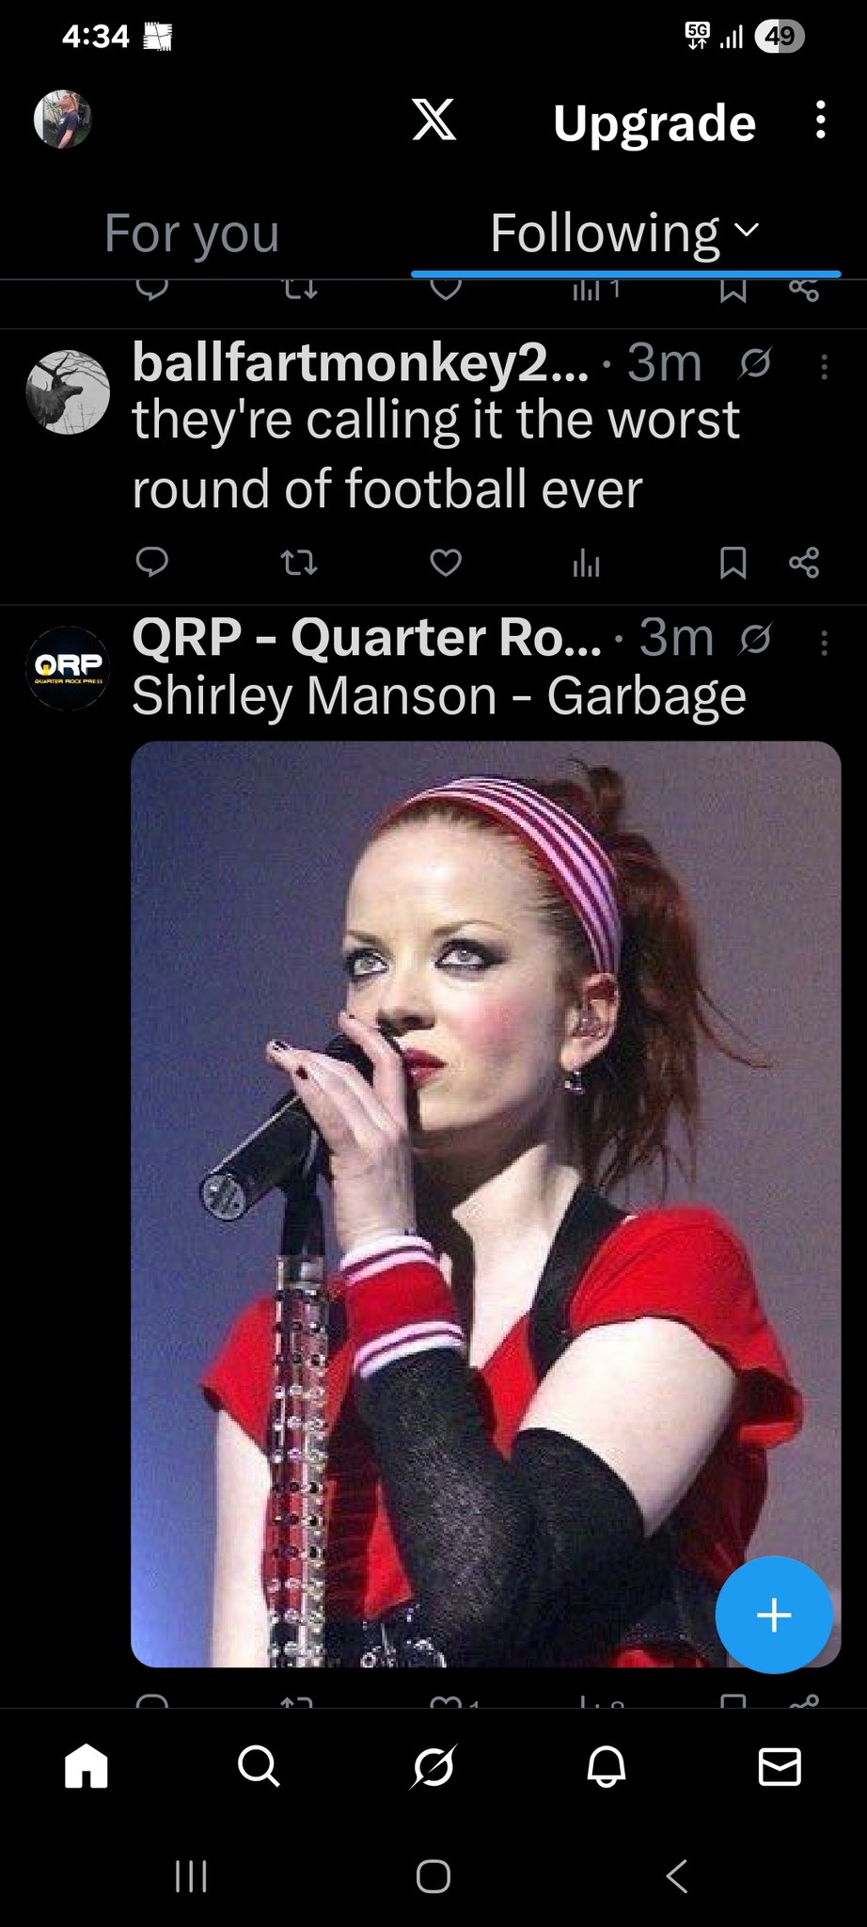Go to Home feed icon
This screenshot has width=867, height=1927.
coord(87,1766)
